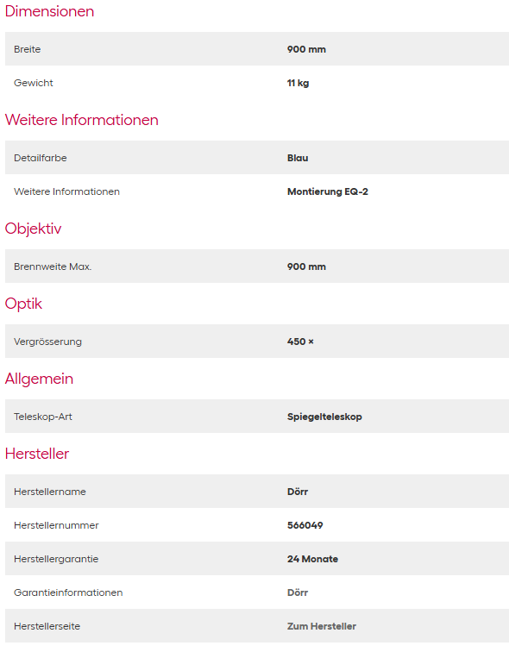509x652 pixels.
Task: Open the Zum Hersteller link
Action: click(322, 626)
